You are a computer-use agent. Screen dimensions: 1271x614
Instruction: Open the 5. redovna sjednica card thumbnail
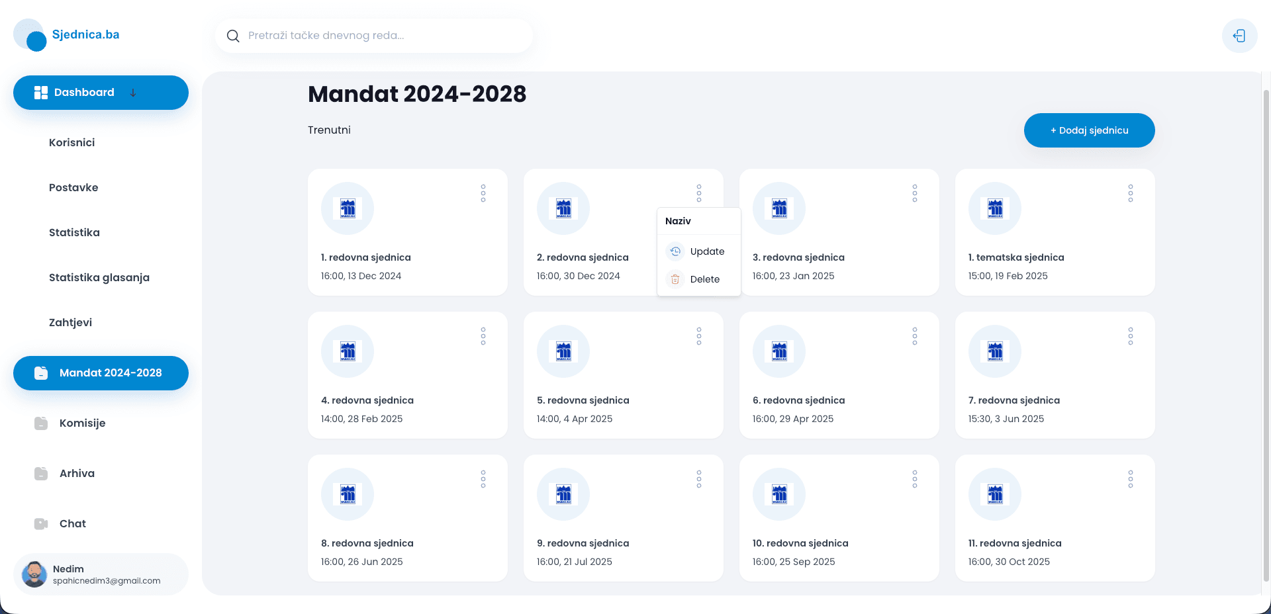coord(563,351)
